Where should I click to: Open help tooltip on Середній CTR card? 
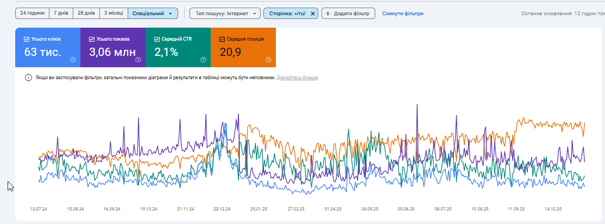(x=203, y=60)
